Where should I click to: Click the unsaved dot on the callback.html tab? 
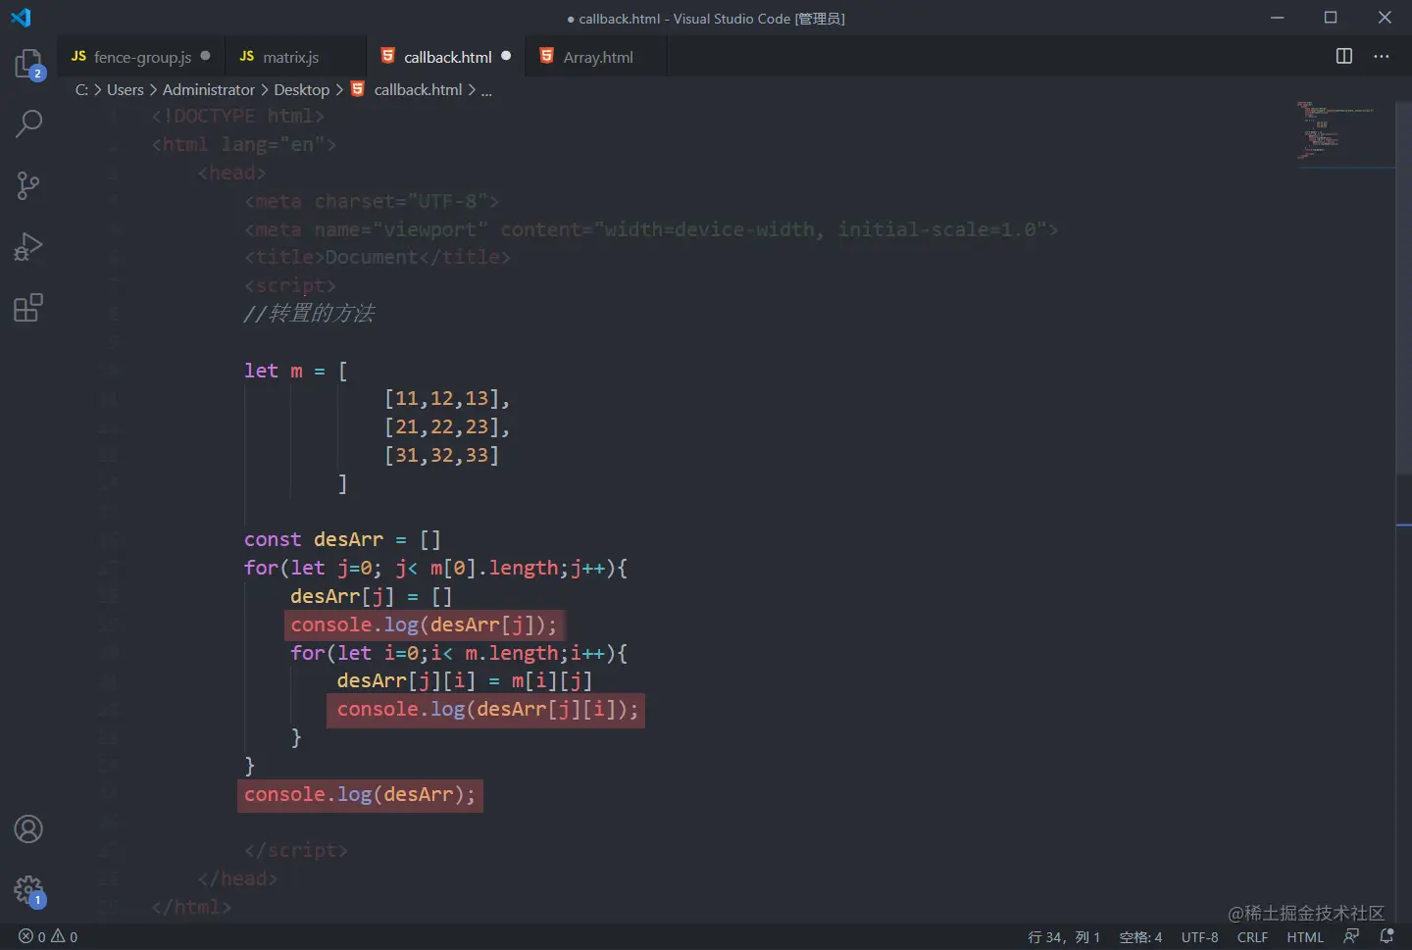(x=506, y=56)
